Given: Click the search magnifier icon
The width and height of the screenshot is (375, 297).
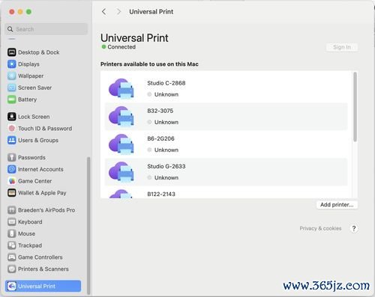Looking at the screenshot, I should click(10, 29).
